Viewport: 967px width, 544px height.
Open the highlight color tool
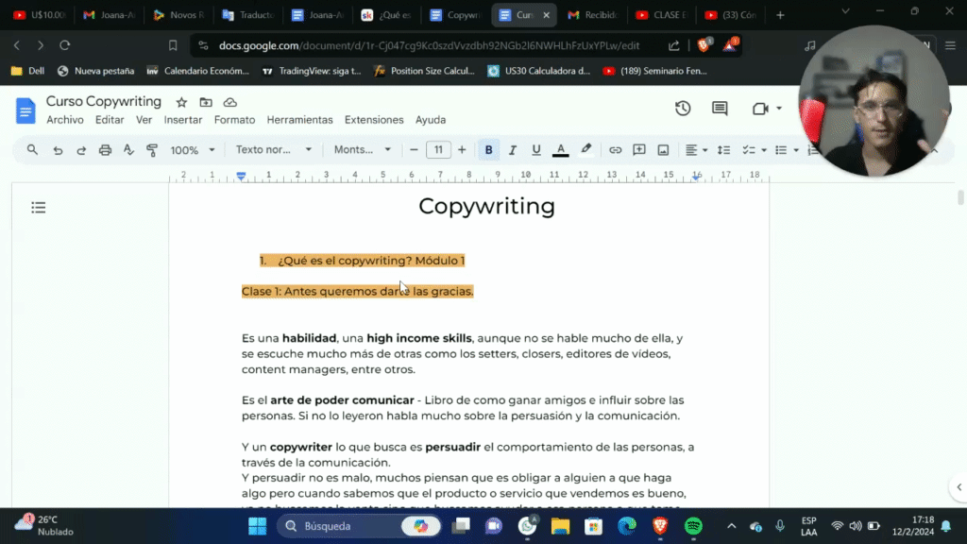[585, 149]
